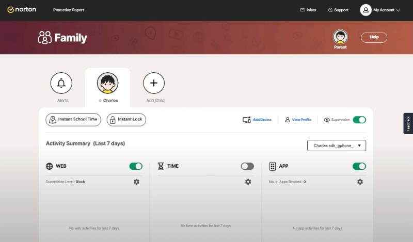Click the My Account label text

pos(384,10)
